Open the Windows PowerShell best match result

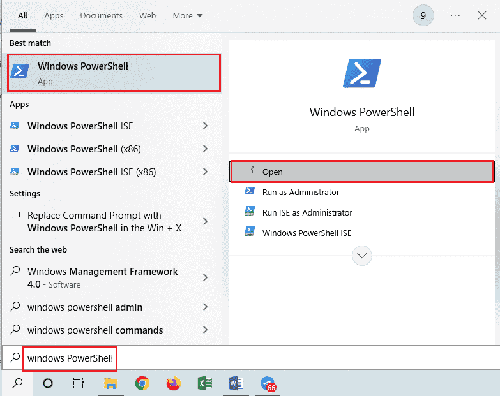[x=114, y=73]
